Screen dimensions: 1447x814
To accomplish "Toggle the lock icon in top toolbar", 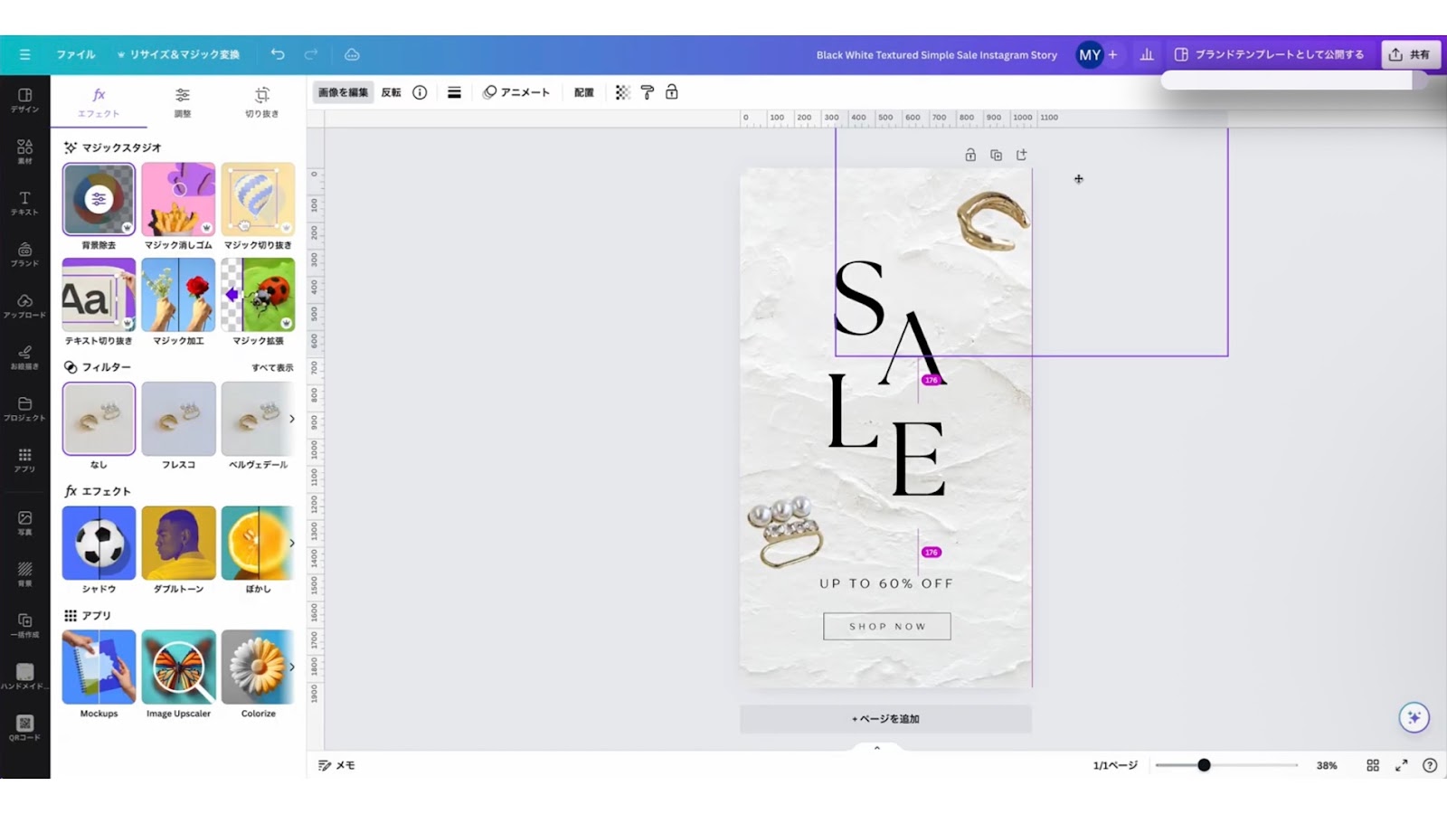I will [672, 92].
